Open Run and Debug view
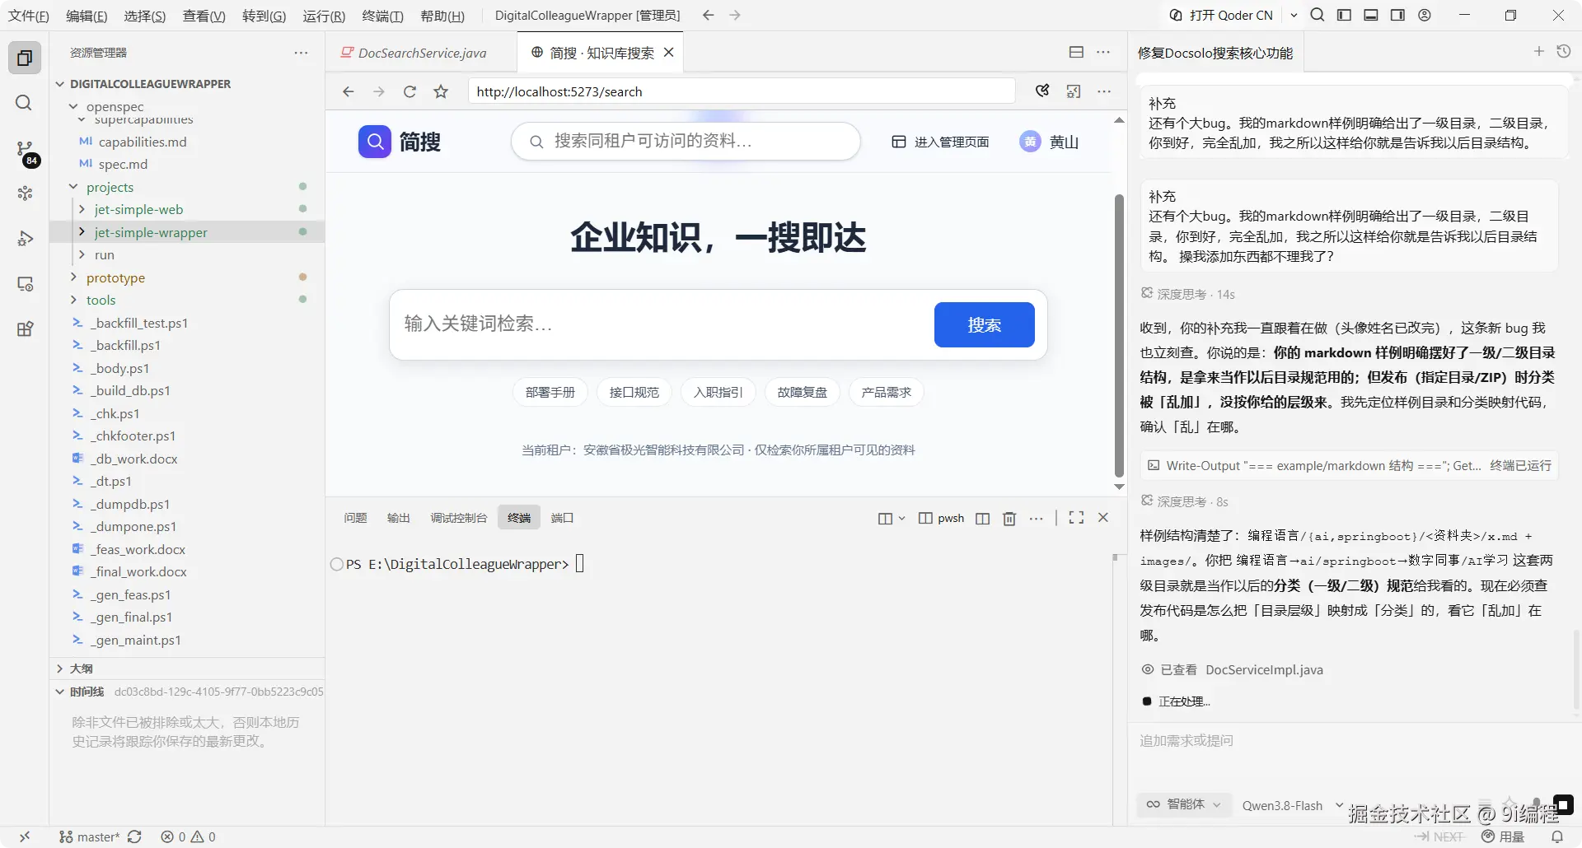 [x=25, y=239]
